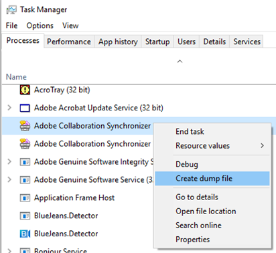Viewport: 276px width, 253px height.
Task: Select Adobe Acrobat Update Service (32 bit) text
Action: click(98, 108)
